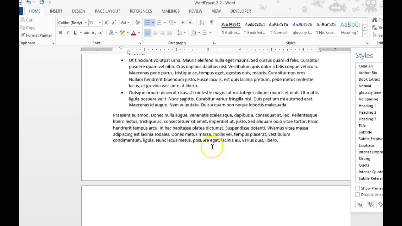Image resolution: width=402 pixels, height=226 pixels.
Task: Apply strikethrough formatting
Action: 87,33
